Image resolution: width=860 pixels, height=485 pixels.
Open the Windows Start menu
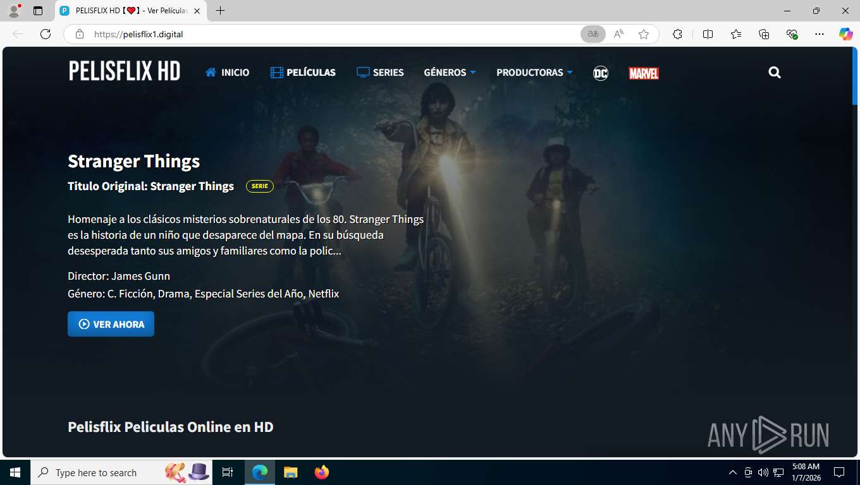(x=15, y=472)
